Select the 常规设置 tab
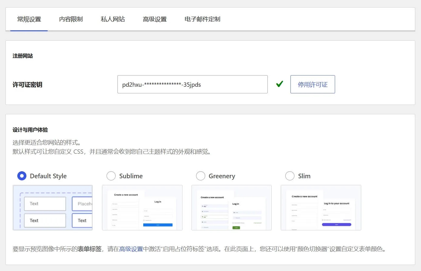This screenshot has width=421, height=271. 29,19
